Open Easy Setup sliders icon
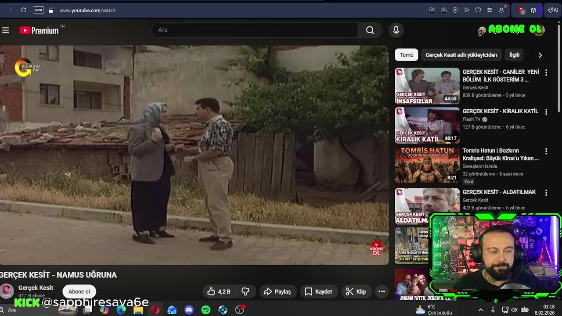562x316 pixels. [490, 10]
